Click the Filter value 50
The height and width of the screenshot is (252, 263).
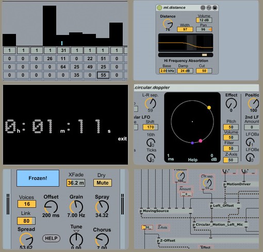pos(231,149)
